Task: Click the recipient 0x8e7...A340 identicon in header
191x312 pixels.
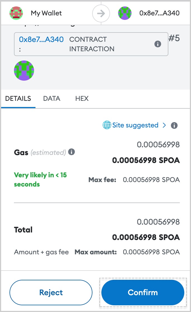Action: coord(125,13)
